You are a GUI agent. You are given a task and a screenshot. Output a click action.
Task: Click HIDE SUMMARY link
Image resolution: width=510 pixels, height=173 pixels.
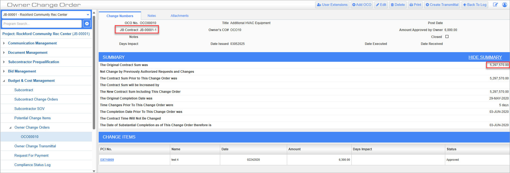tap(485, 57)
